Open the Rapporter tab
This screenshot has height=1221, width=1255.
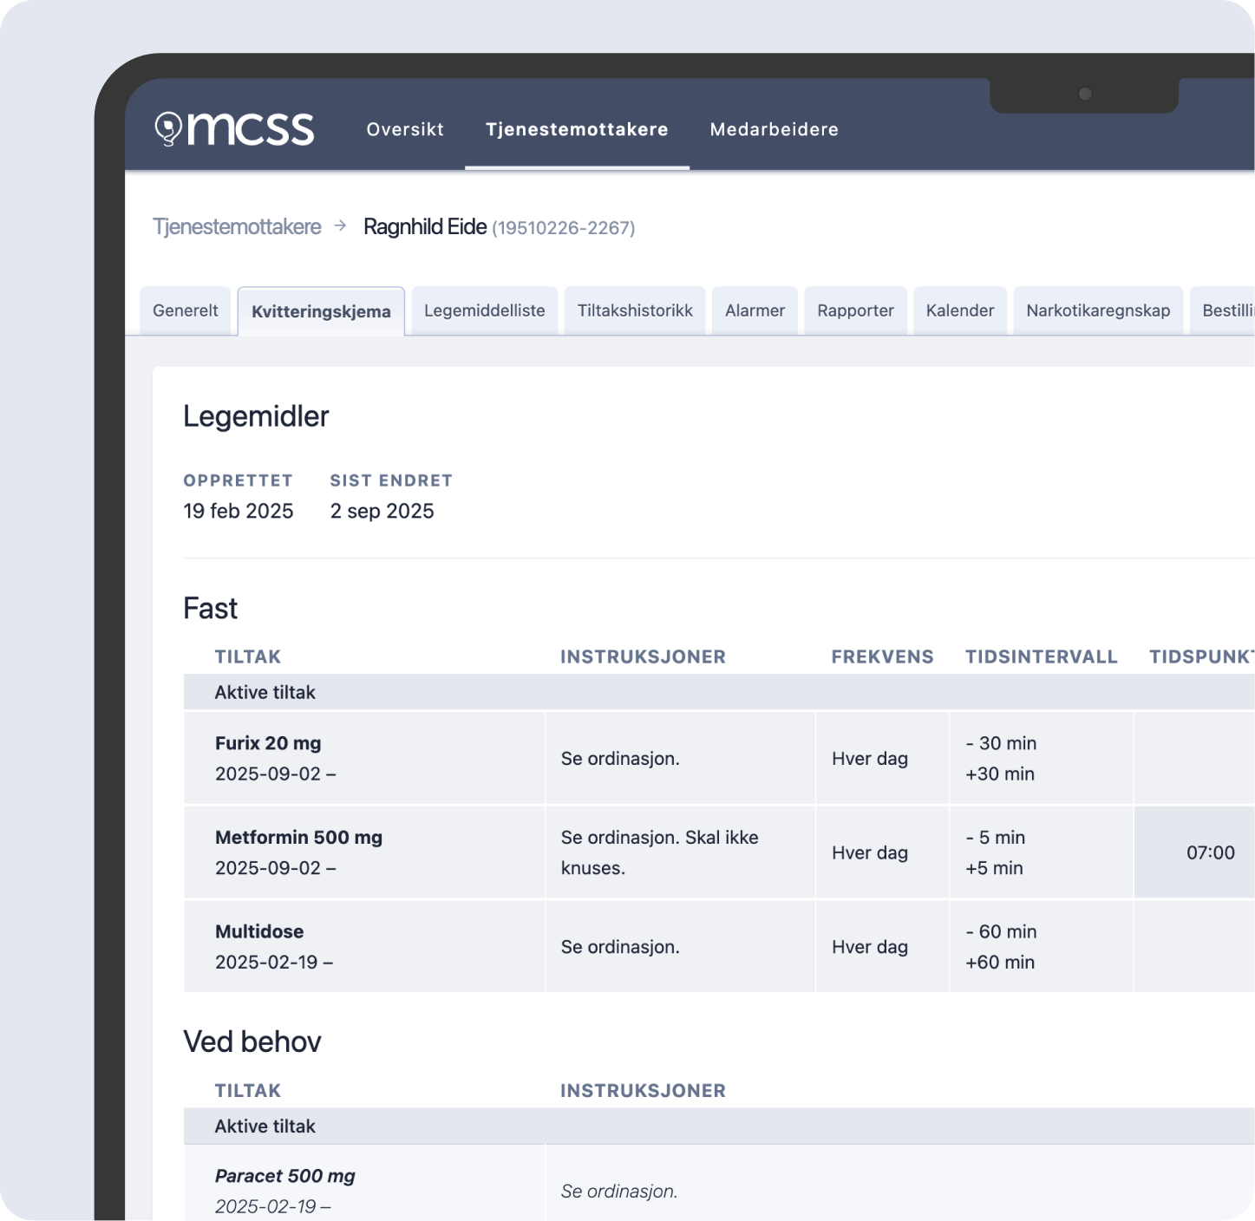pyautogui.click(x=855, y=310)
